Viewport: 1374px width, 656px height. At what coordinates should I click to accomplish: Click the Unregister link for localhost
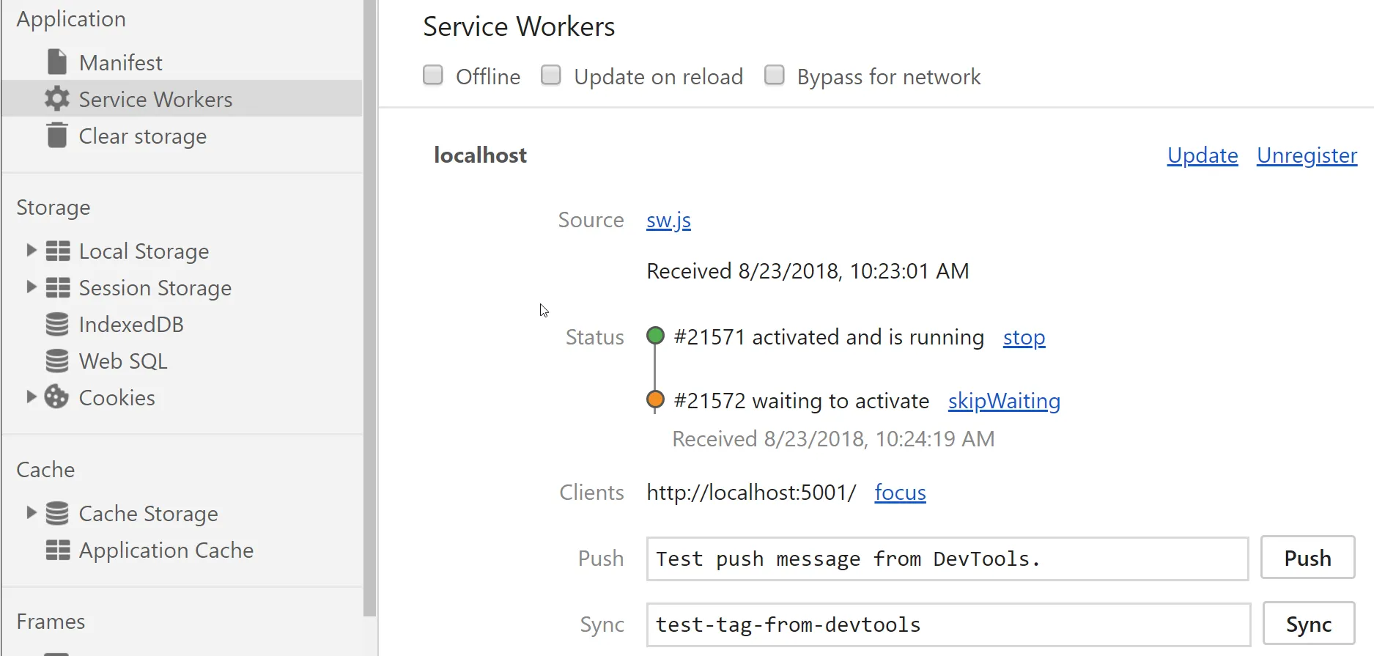click(1307, 155)
